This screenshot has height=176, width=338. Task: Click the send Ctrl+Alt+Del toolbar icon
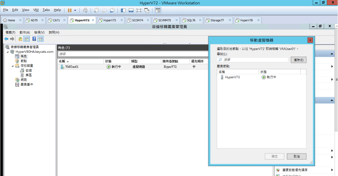tap(85, 10)
